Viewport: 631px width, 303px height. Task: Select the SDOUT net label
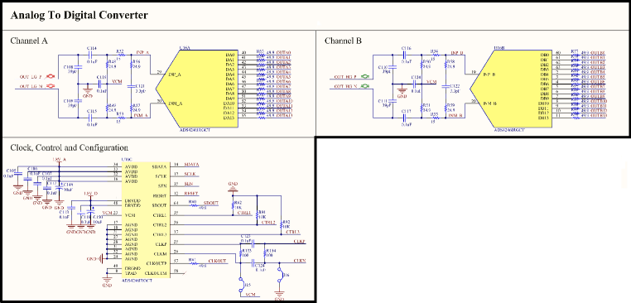pos(211,202)
